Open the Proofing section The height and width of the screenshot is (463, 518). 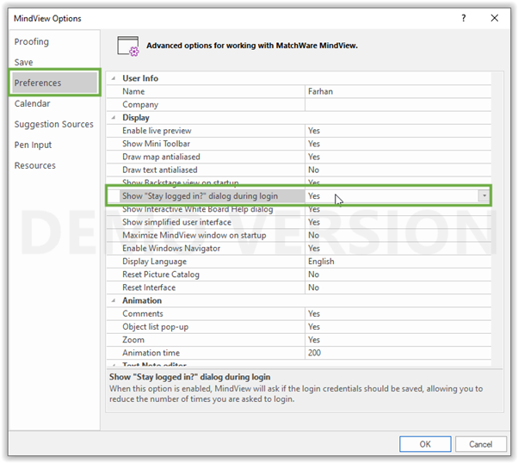(31, 41)
